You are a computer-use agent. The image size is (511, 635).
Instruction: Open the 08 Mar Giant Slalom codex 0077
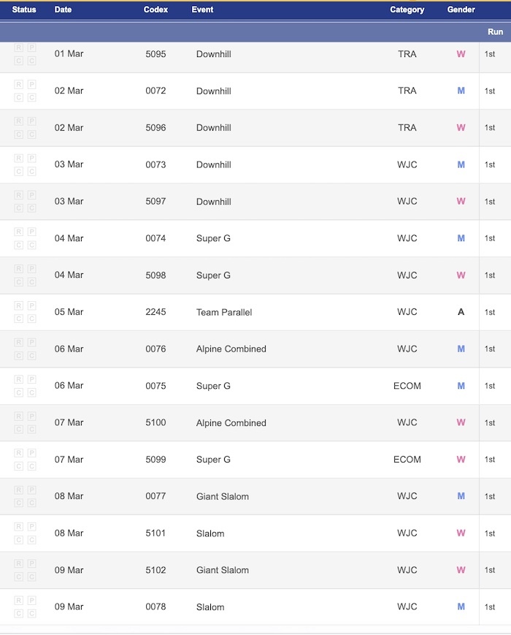[x=222, y=496]
